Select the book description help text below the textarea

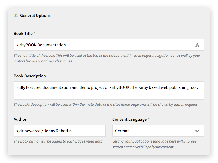coord(106,104)
